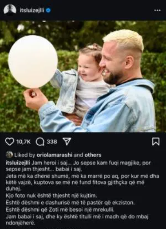The height and width of the screenshot is (229, 166).
Task: Tap the post photo of father and child
Action: (83, 76)
